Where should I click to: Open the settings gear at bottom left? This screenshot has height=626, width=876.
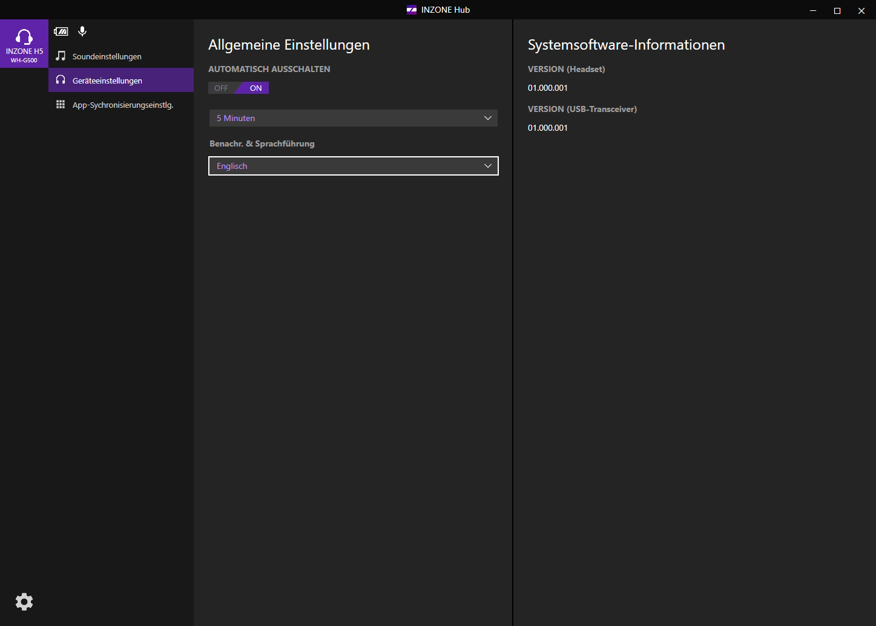pos(24,601)
